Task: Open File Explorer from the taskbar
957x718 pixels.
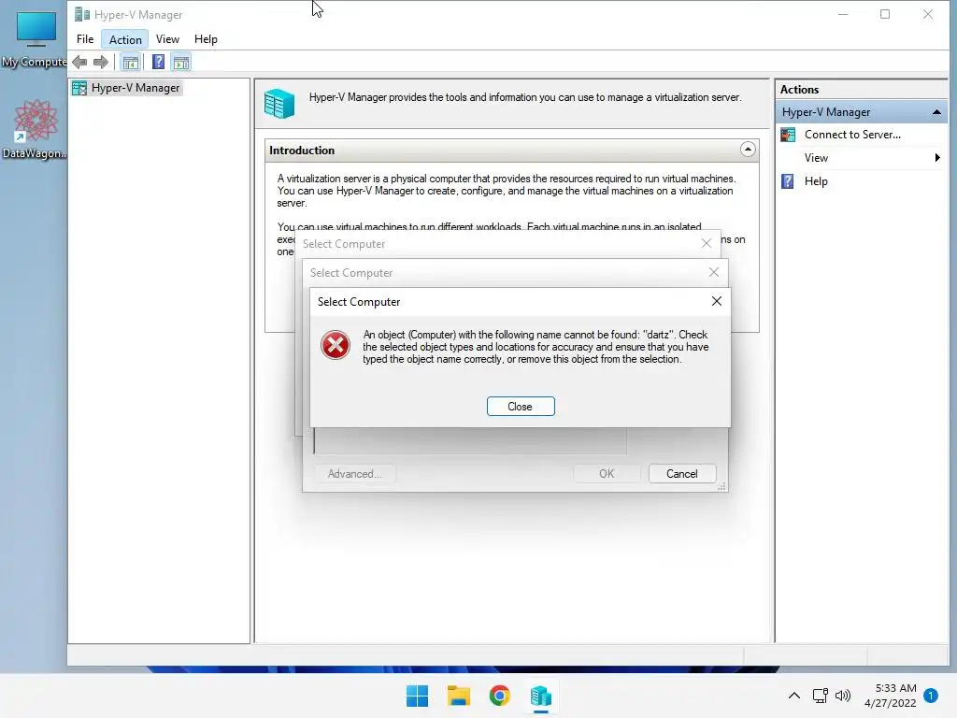Action: coord(458,696)
